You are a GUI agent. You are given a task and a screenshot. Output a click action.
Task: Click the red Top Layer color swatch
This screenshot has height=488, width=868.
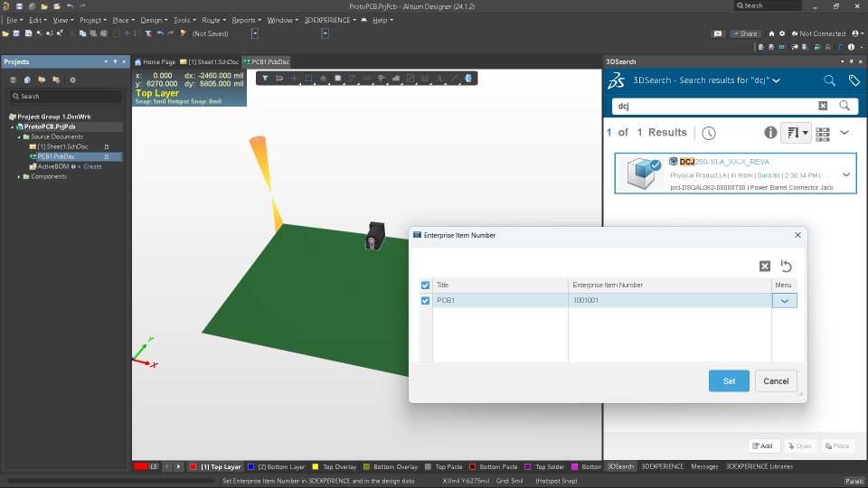193,467
